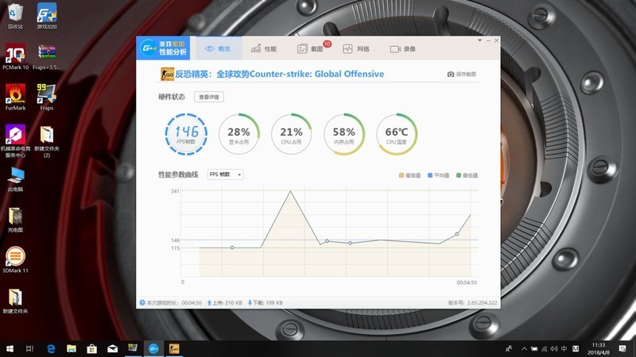Open the window menu down-arrow in title bar

coord(479,40)
